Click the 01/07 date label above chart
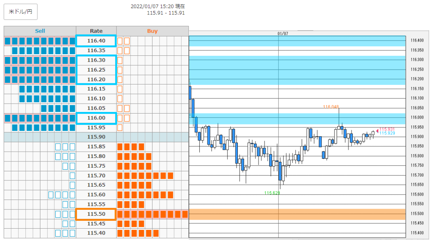Image resolution: width=432 pixels, height=242 pixels. [x=283, y=34]
